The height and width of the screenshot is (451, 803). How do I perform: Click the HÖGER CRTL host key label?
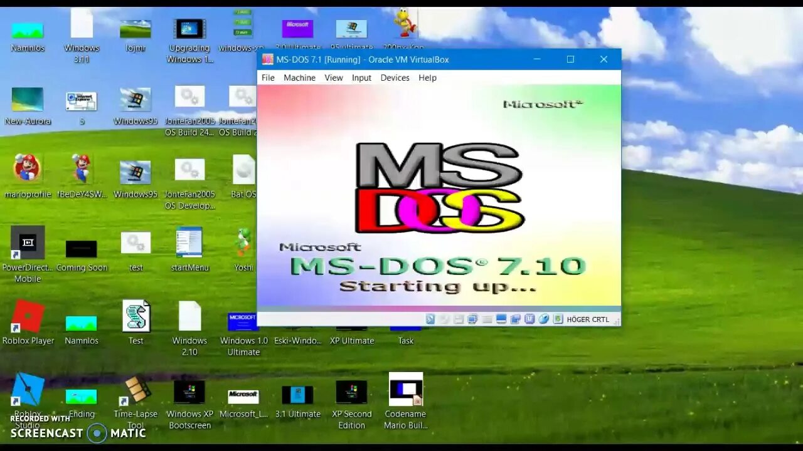[x=588, y=319]
